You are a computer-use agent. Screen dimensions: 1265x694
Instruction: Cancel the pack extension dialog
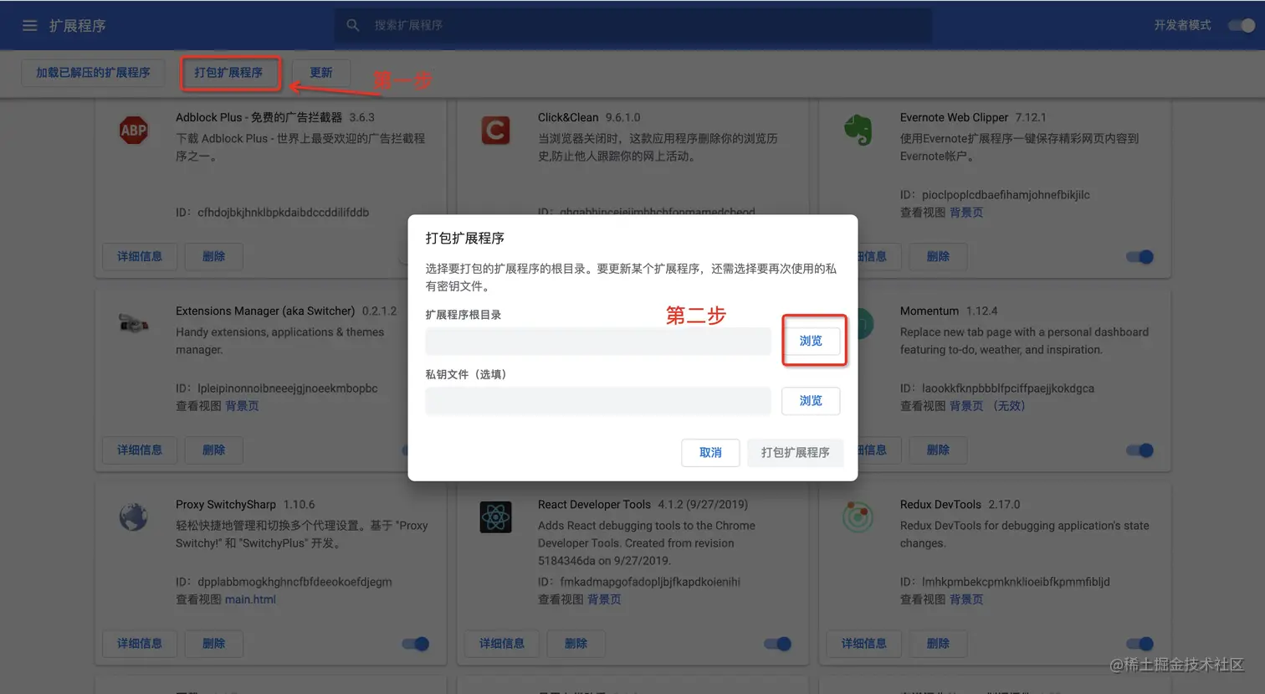710,452
